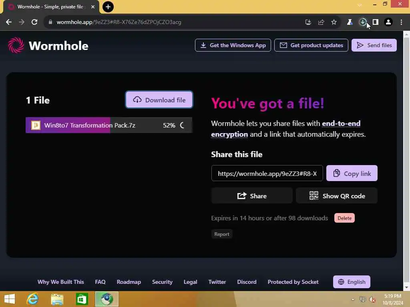
Task: Open the Why We Built This link
Action: point(61,282)
